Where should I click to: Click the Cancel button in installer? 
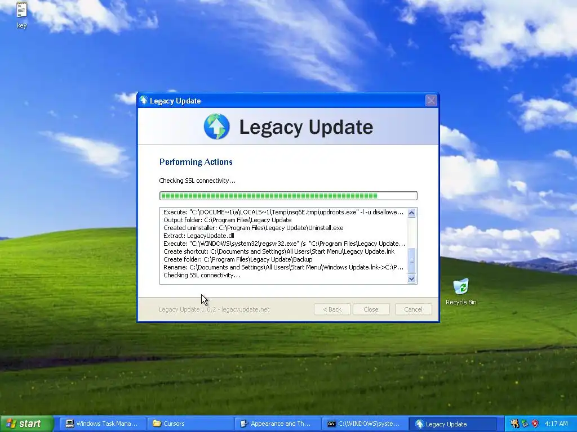pyautogui.click(x=413, y=309)
